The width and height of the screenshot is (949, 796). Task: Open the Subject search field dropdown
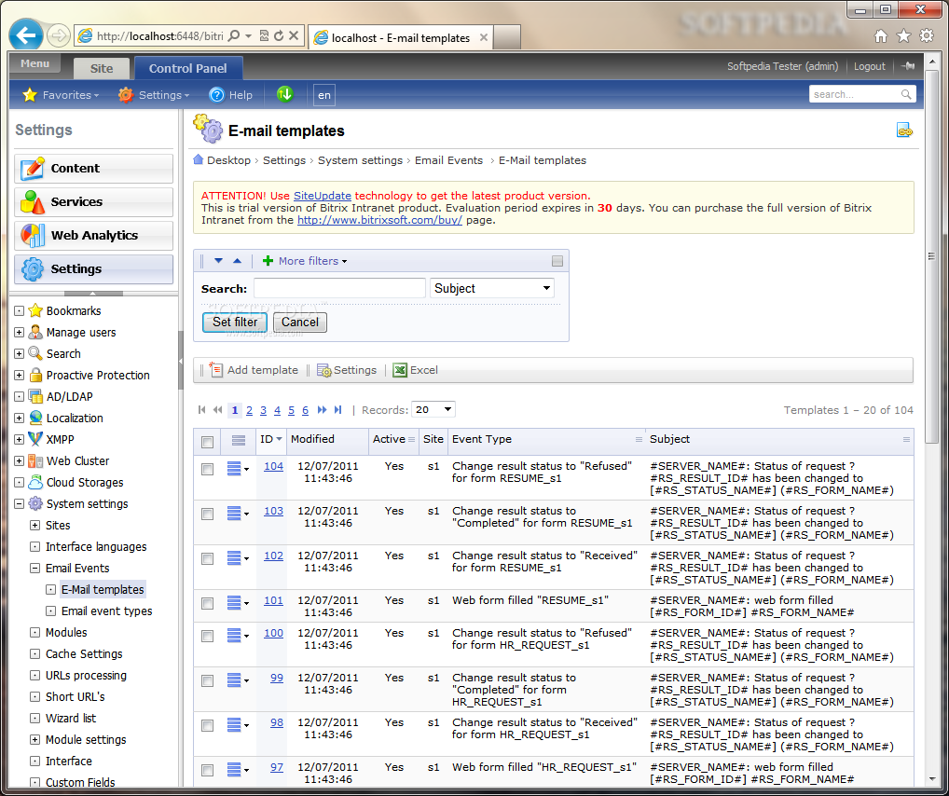click(x=492, y=288)
